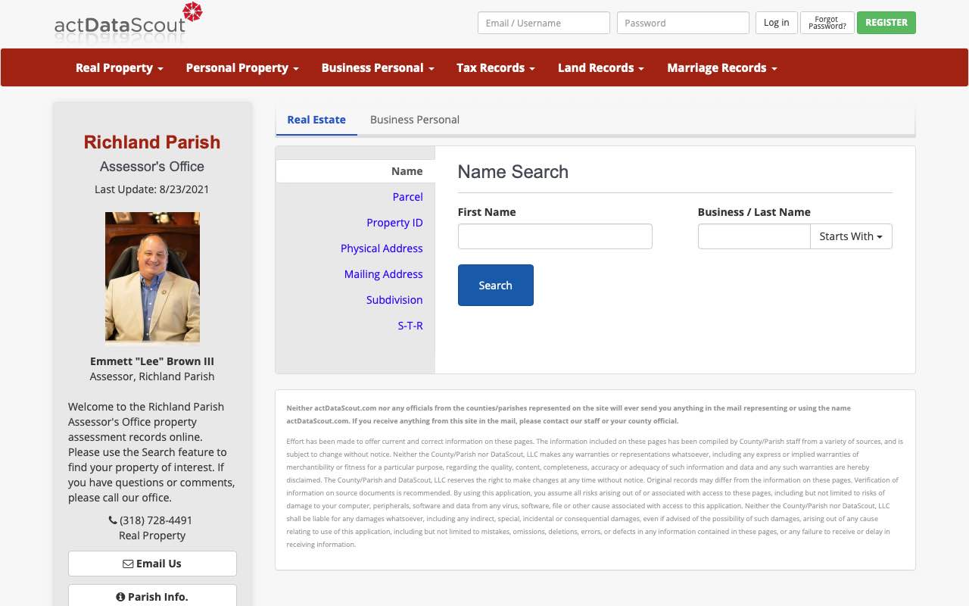Image resolution: width=969 pixels, height=606 pixels.
Task: Click the envelope icon on Email Us
Action: tap(127, 563)
